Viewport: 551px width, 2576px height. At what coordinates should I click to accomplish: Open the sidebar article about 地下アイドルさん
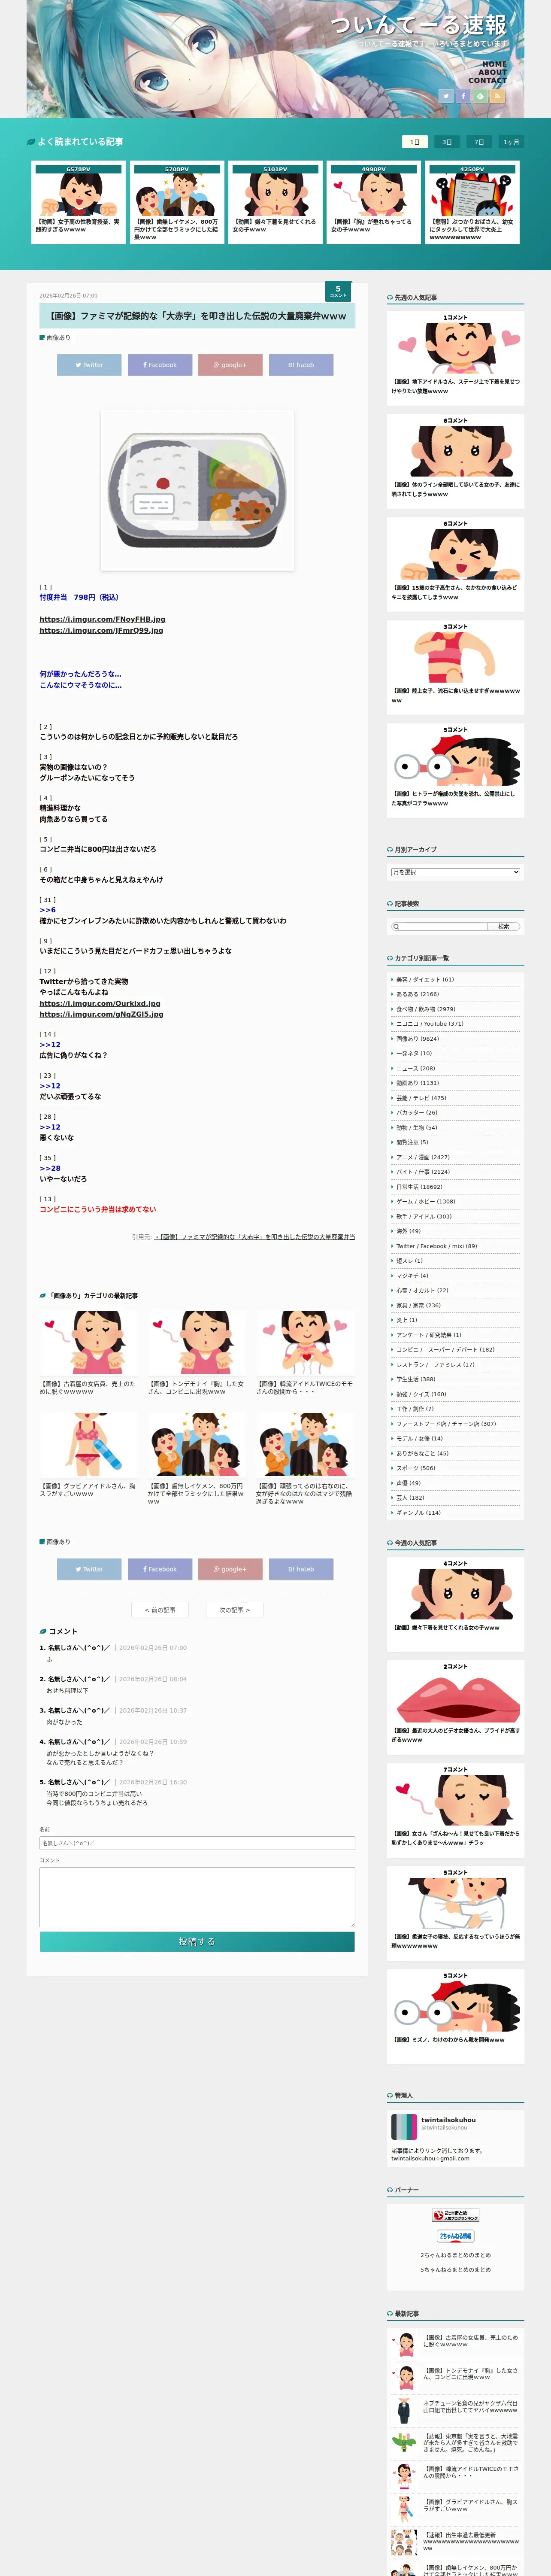(455, 357)
